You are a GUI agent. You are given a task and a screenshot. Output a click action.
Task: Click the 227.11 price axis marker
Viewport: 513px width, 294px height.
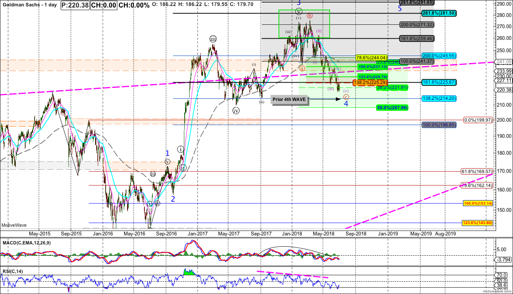(x=503, y=80)
